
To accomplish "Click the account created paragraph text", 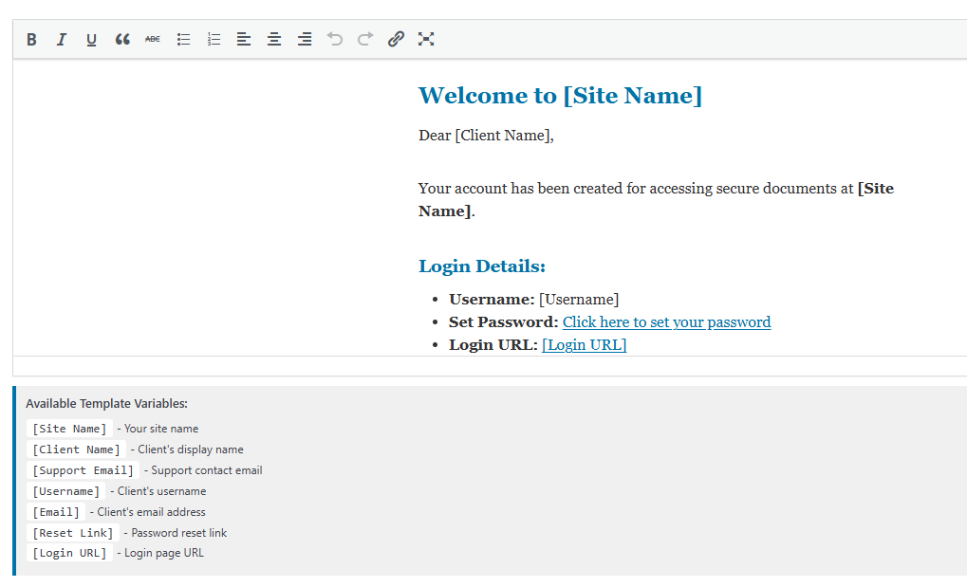I will pos(656,200).
